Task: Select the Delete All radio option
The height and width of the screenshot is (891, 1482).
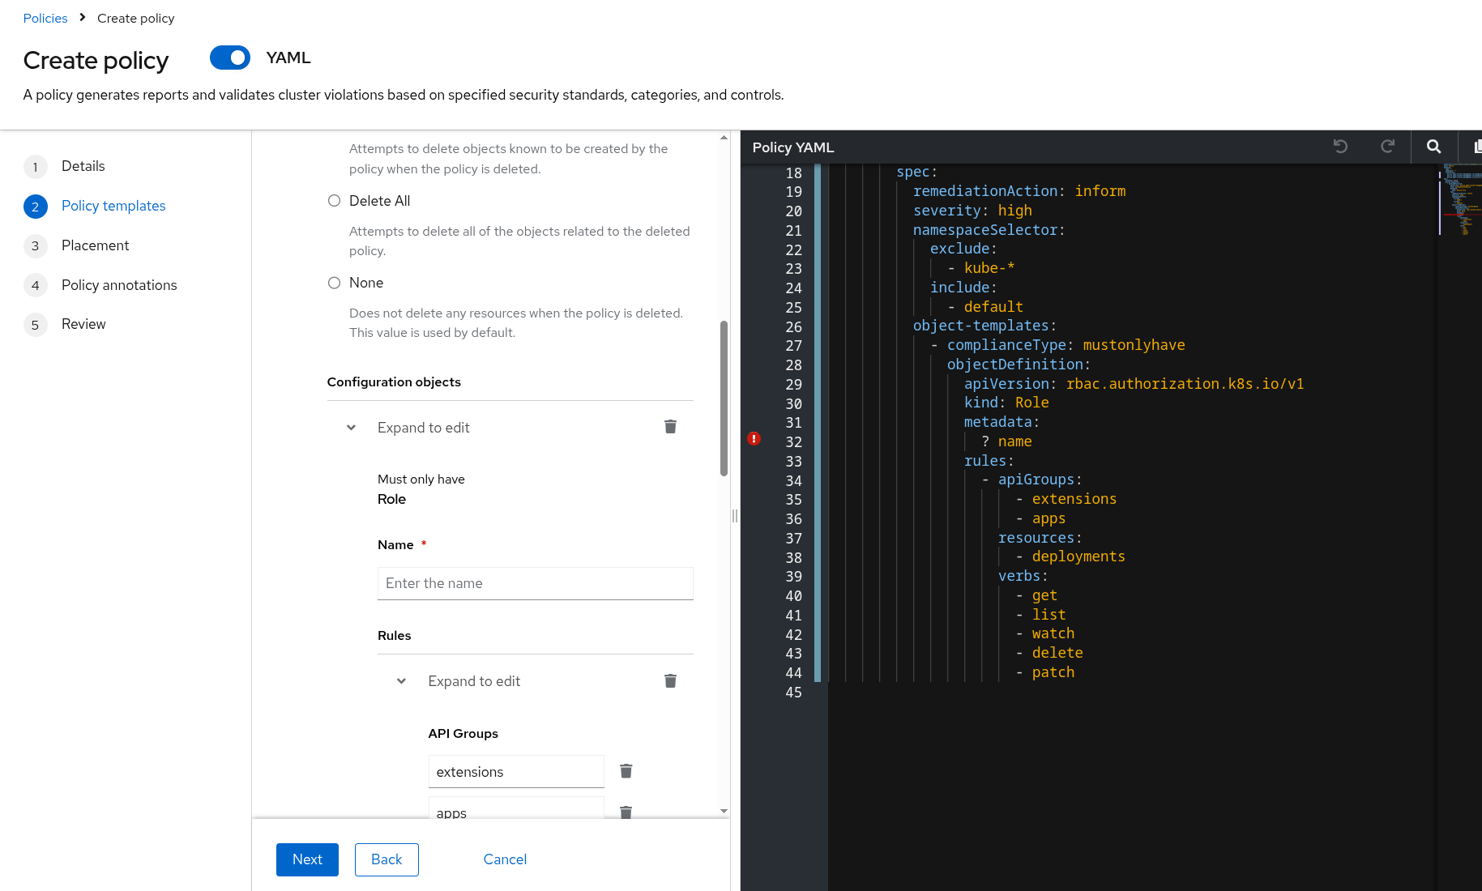Action: click(x=334, y=201)
